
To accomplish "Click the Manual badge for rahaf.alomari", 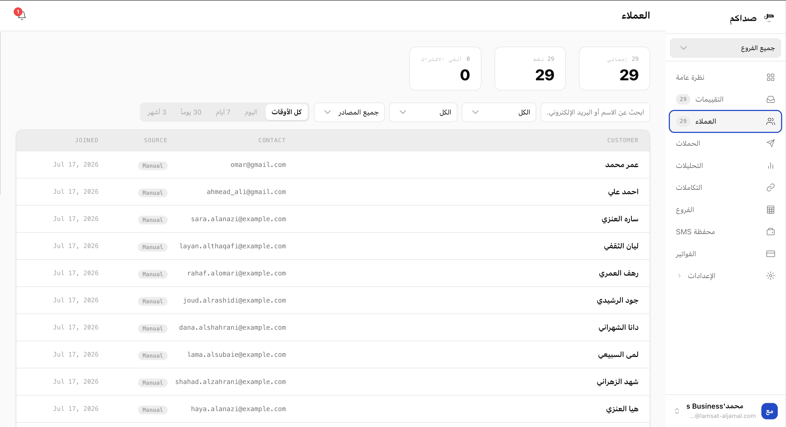I will point(153,274).
